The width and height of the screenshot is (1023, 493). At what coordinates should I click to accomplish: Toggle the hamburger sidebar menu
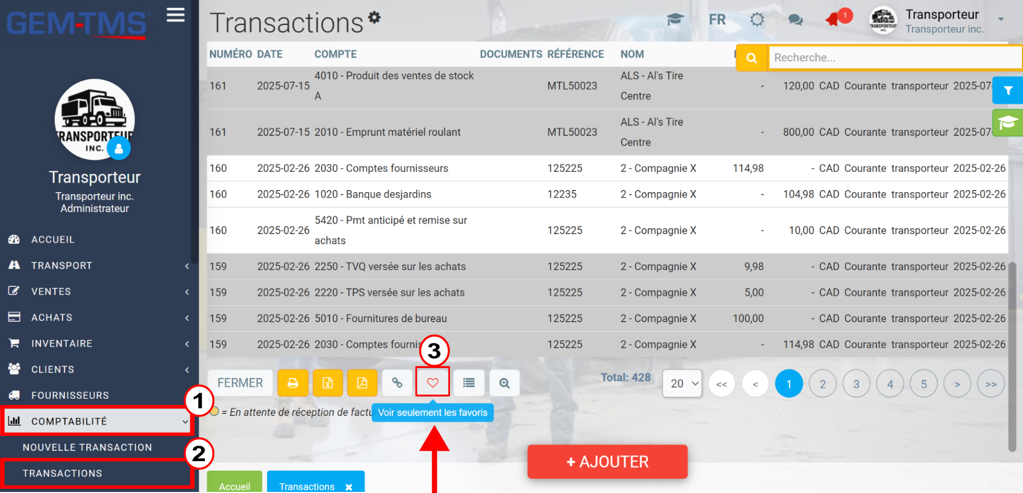176,15
